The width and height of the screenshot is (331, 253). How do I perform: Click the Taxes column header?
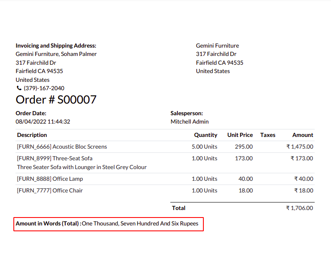(x=268, y=135)
